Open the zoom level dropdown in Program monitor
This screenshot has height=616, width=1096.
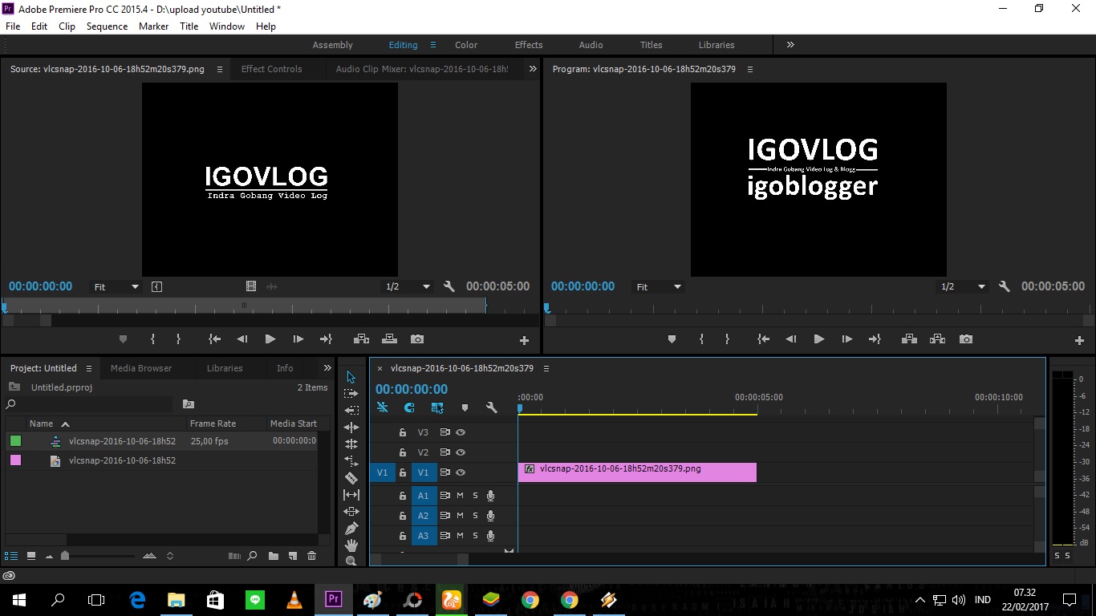click(962, 286)
